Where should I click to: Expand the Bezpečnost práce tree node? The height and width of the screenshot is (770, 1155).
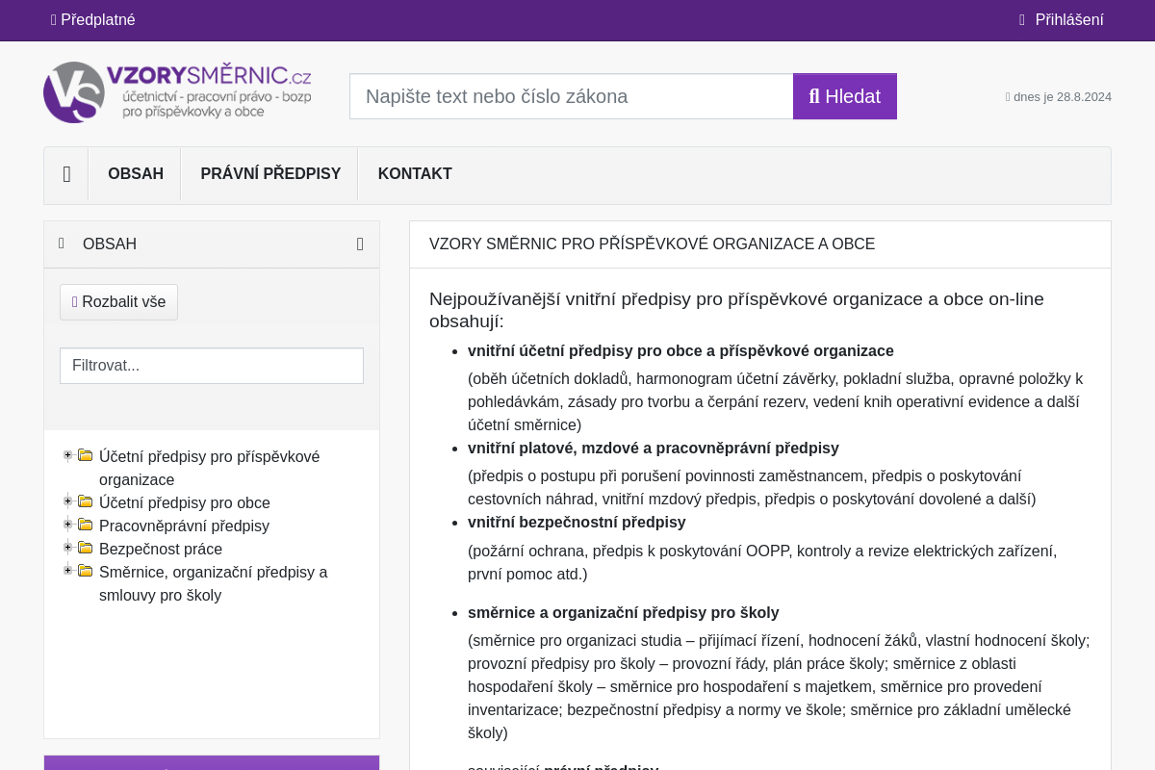[x=67, y=548]
